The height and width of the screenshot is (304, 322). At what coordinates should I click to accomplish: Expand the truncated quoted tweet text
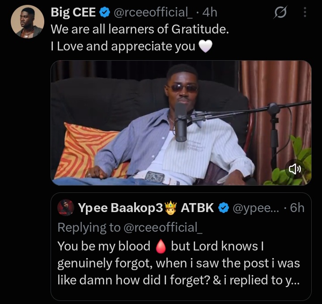[178, 263]
